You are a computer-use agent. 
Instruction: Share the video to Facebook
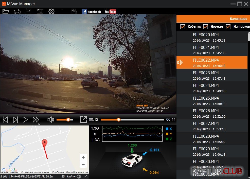(x=91, y=12)
